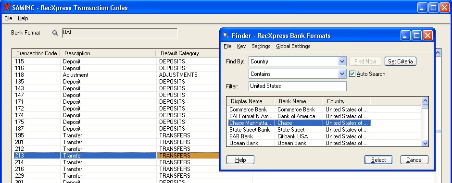This screenshot has width=452, height=183.
Task: Click the Bank of America bank name cell
Action: (x=299, y=116)
